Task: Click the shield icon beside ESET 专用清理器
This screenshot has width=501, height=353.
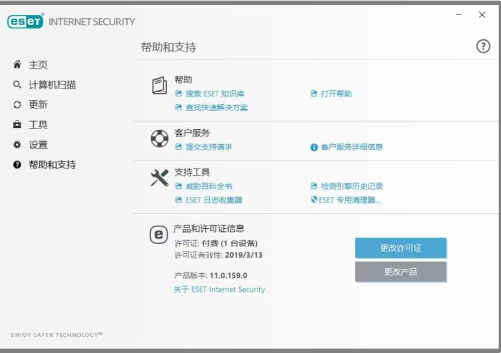Action: tap(314, 200)
